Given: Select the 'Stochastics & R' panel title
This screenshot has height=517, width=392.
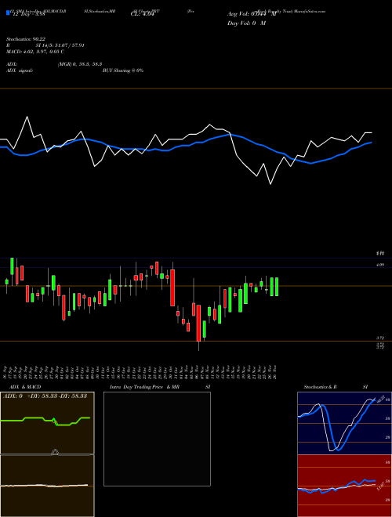Looking at the screenshot, I should click(320, 387).
